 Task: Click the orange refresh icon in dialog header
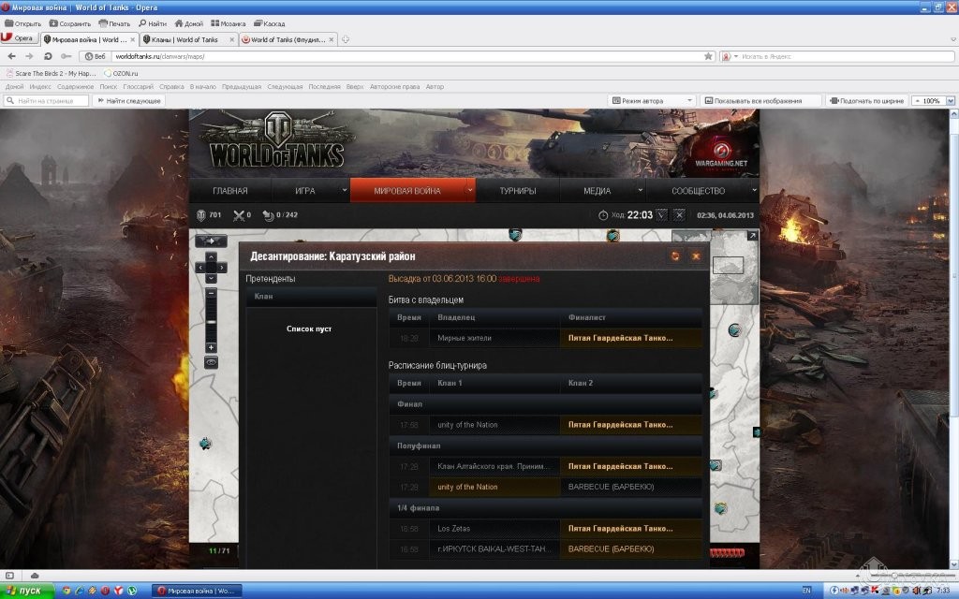675,256
